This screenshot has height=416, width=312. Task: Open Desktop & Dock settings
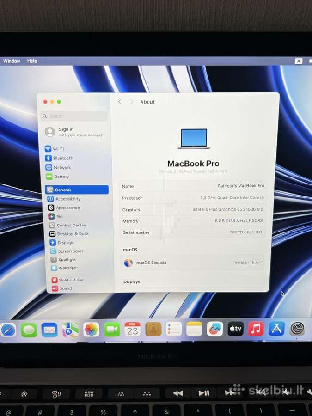[x=69, y=234]
